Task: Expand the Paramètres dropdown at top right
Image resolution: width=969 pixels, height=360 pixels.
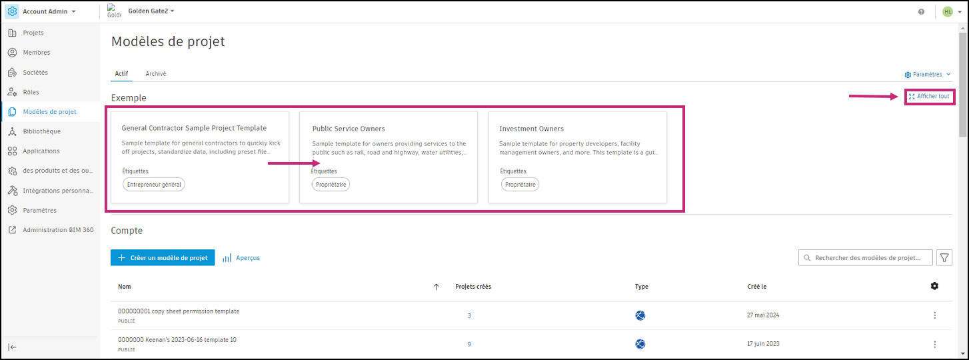Action: (x=927, y=75)
